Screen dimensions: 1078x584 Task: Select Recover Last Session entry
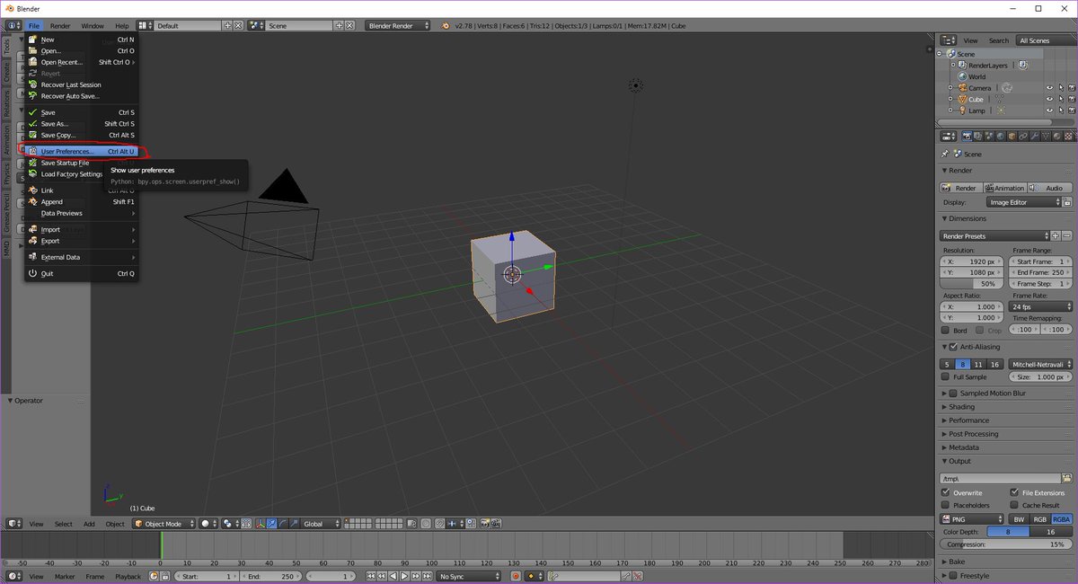(x=81, y=84)
